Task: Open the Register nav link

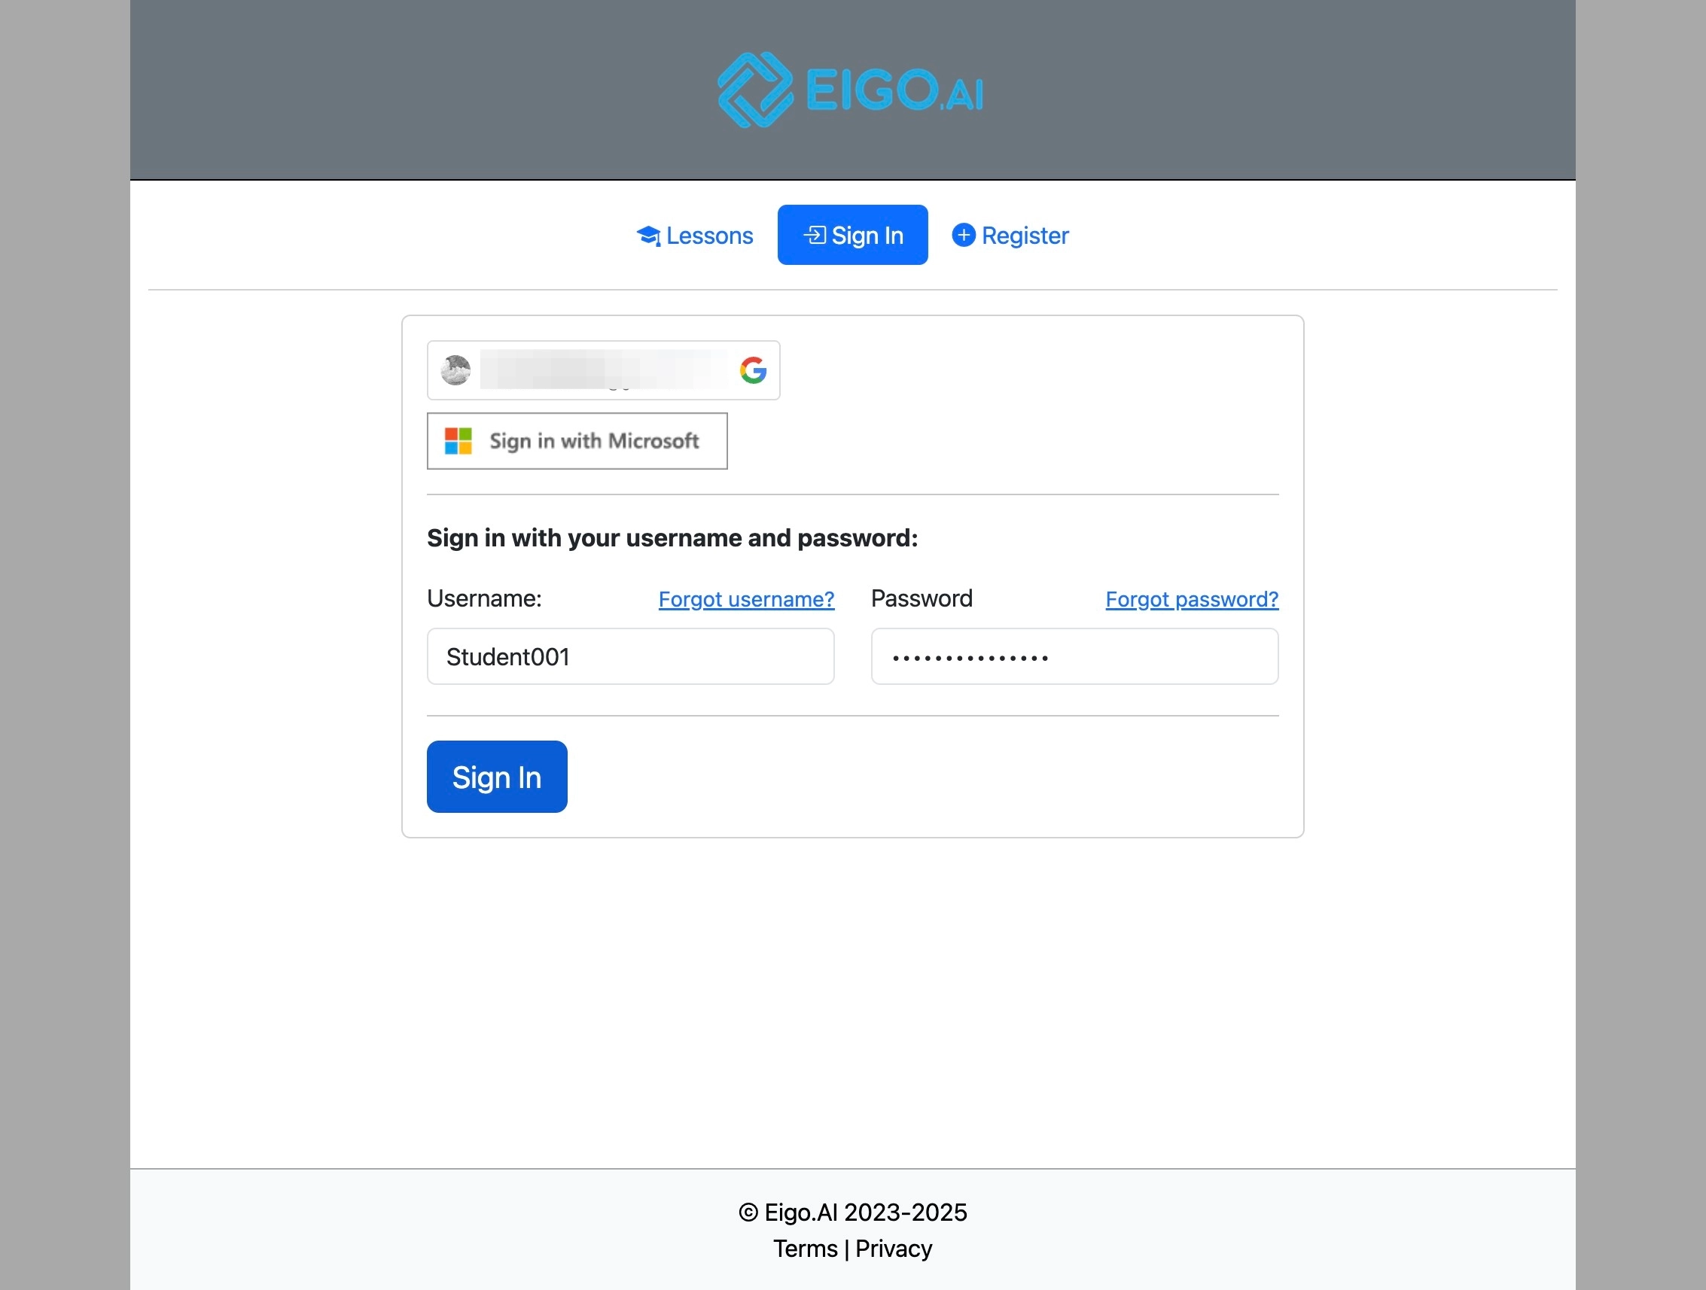Action: coord(1010,235)
